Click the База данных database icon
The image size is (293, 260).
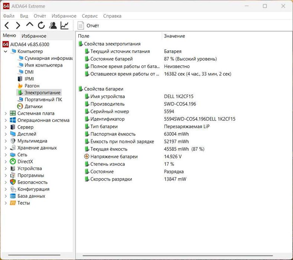[x=13, y=196]
